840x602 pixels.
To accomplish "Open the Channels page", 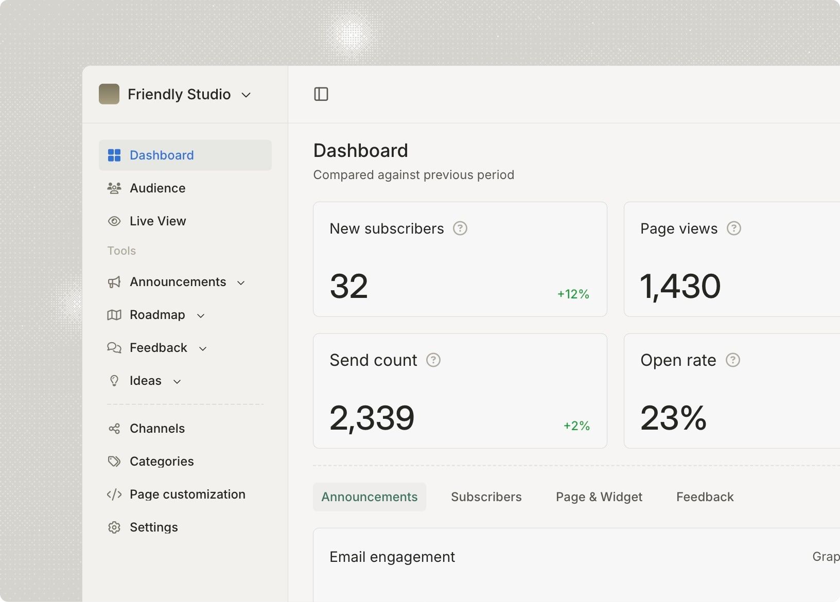I will click(157, 429).
